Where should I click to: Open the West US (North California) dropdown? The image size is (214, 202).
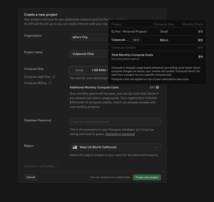[x=115, y=147]
